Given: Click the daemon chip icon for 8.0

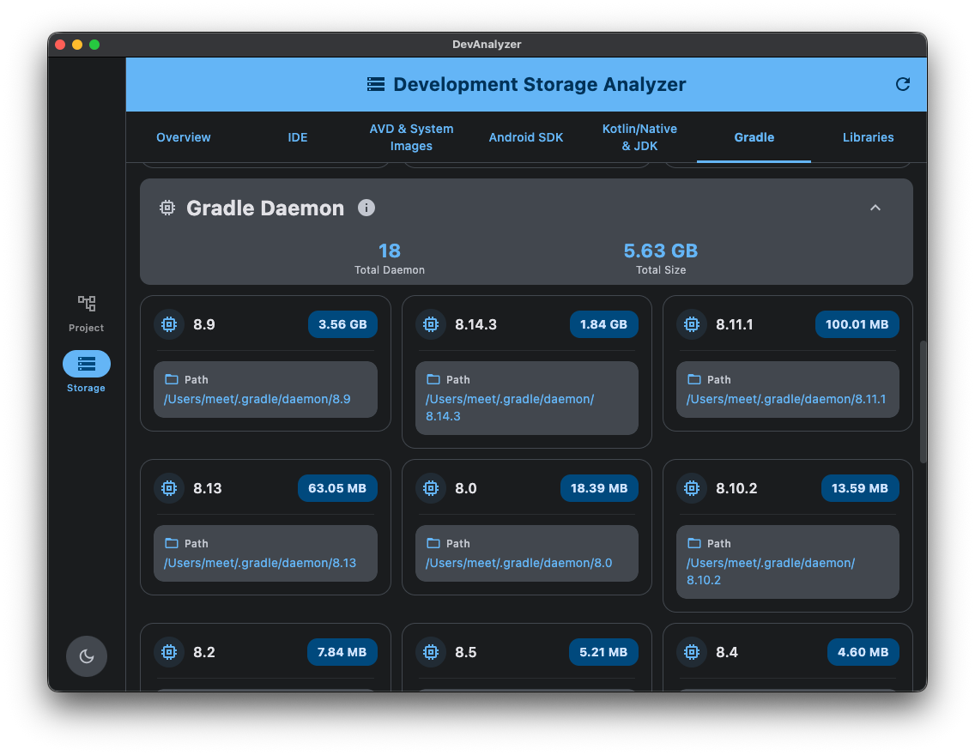Looking at the screenshot, I should (431, 488).
